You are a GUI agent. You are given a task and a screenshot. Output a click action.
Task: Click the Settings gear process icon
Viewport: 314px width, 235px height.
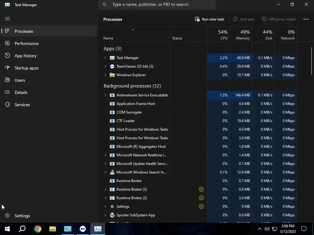coord(112,207)
